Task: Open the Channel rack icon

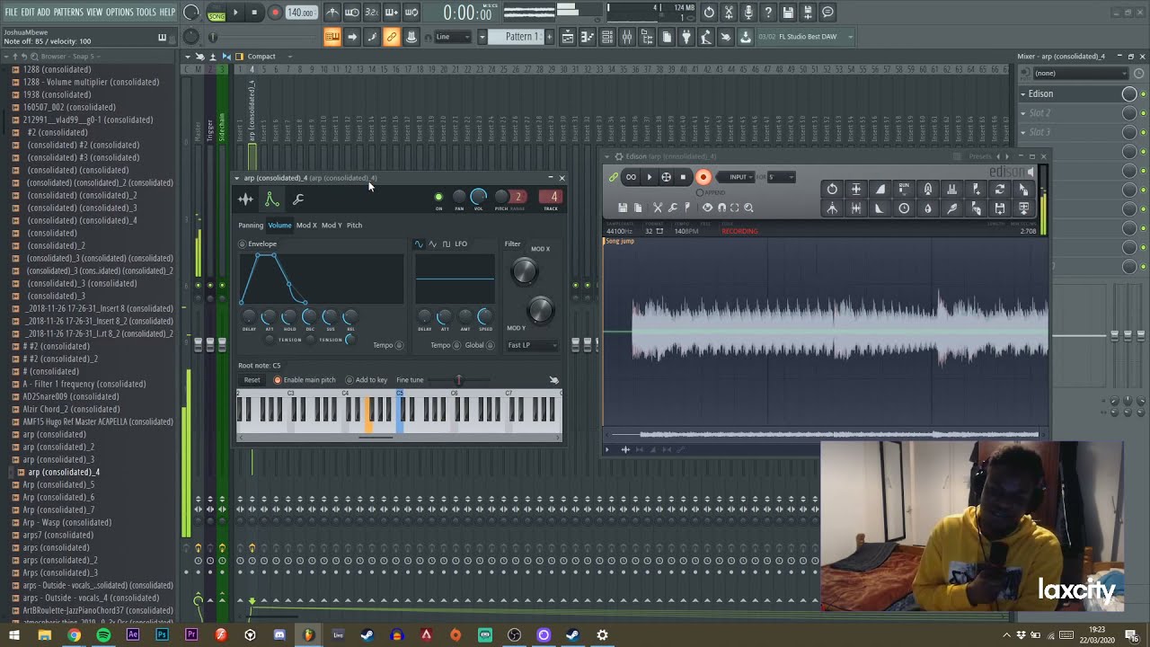Action: pos(607,37)
